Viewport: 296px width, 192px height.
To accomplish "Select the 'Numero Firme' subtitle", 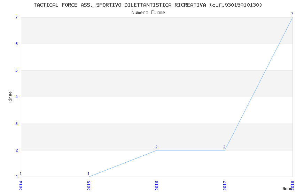I will tap(148, 13).
